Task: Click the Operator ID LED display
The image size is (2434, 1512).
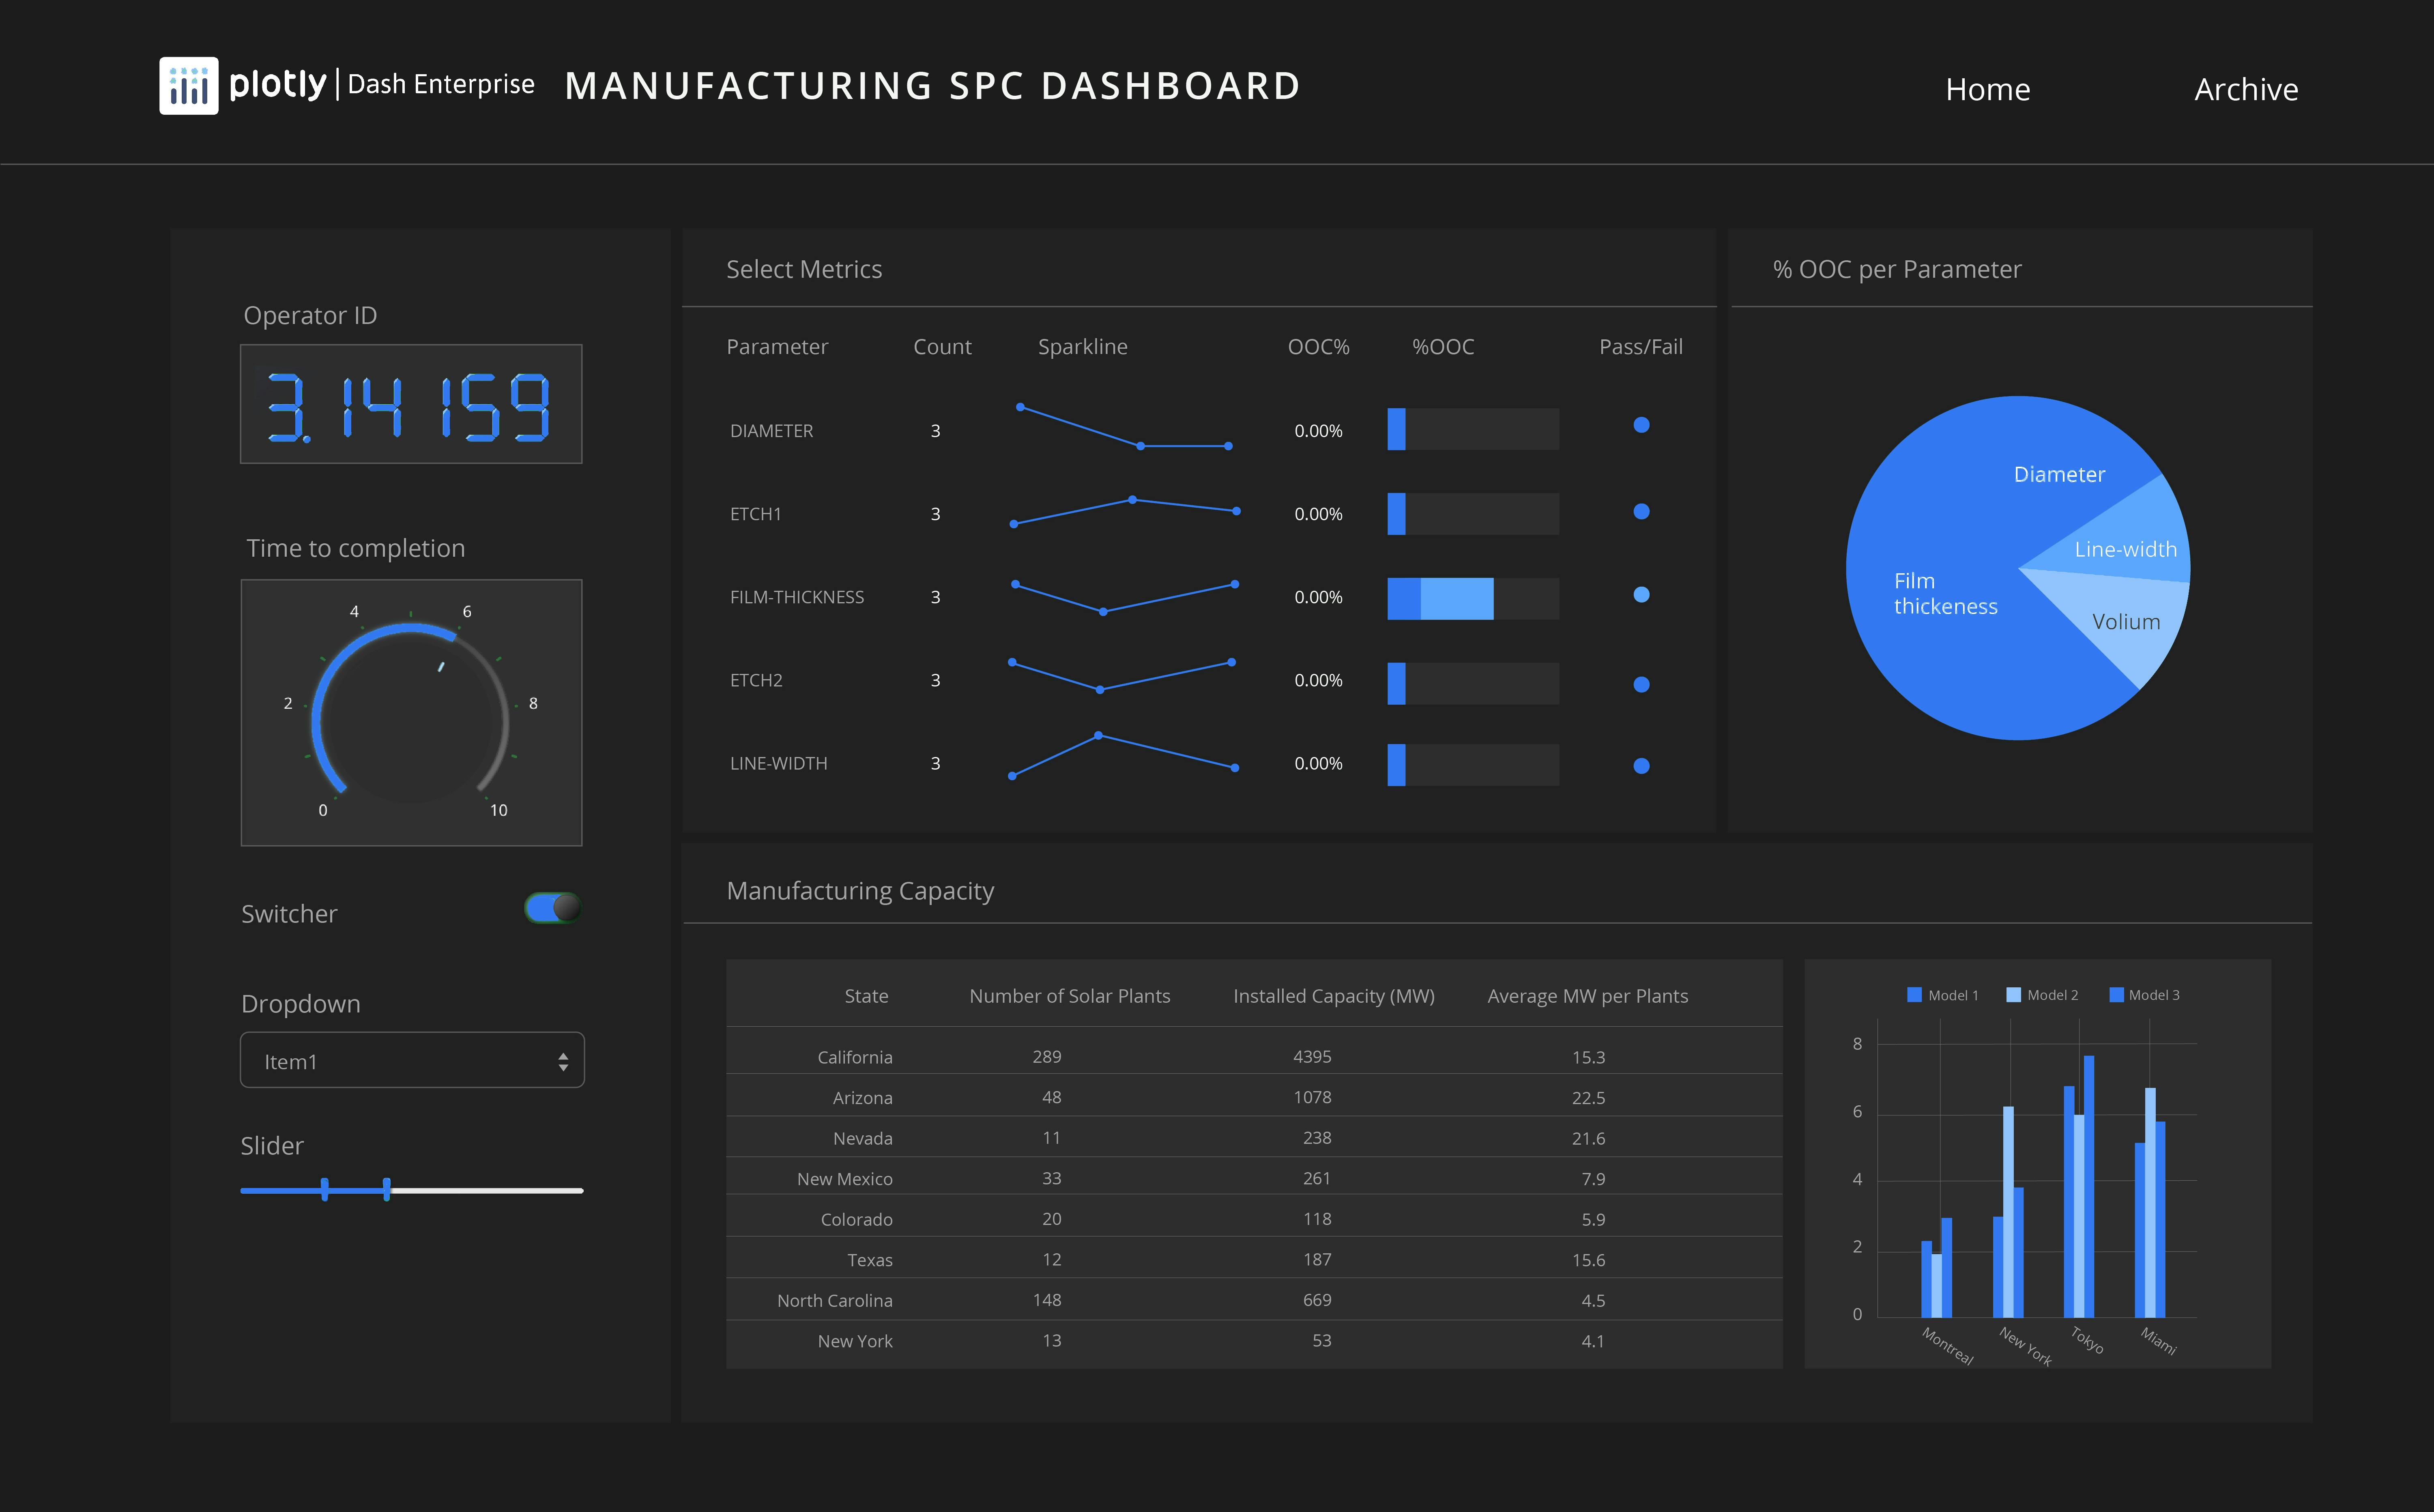Action: pyautogui.click(x=411, y=404)
